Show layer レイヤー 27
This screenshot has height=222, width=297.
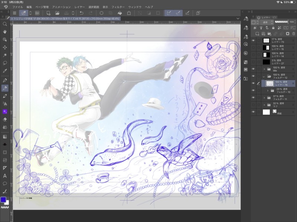point(253,62)
